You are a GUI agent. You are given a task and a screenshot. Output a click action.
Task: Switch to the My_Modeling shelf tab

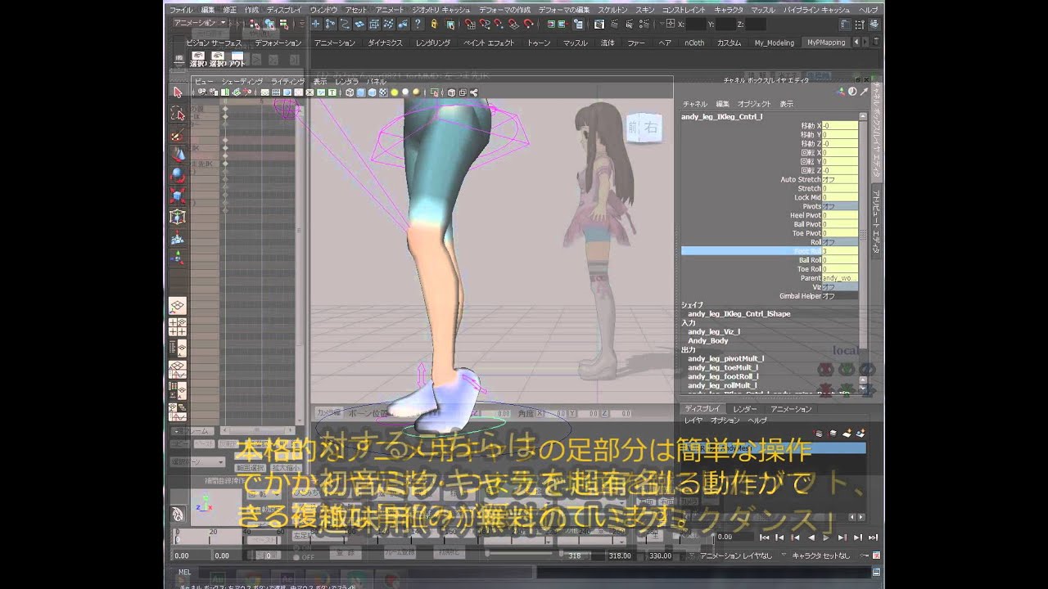tap(774, 43)
